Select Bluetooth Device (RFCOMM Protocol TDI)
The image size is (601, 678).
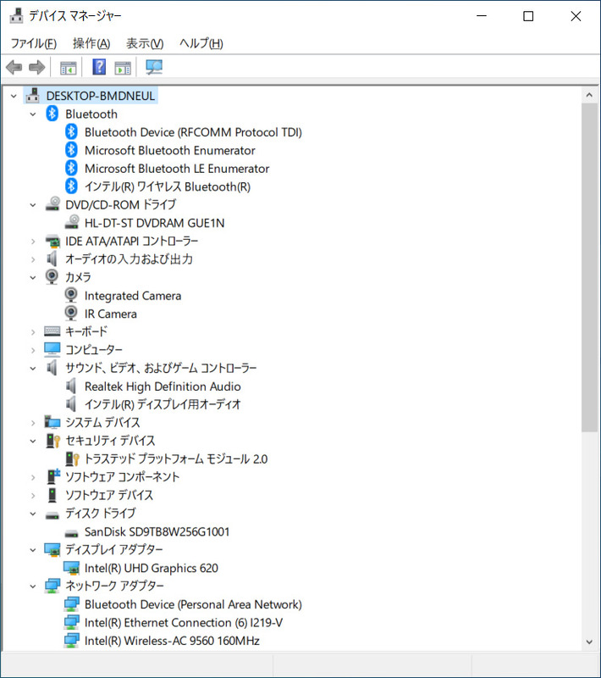(193, 132)
